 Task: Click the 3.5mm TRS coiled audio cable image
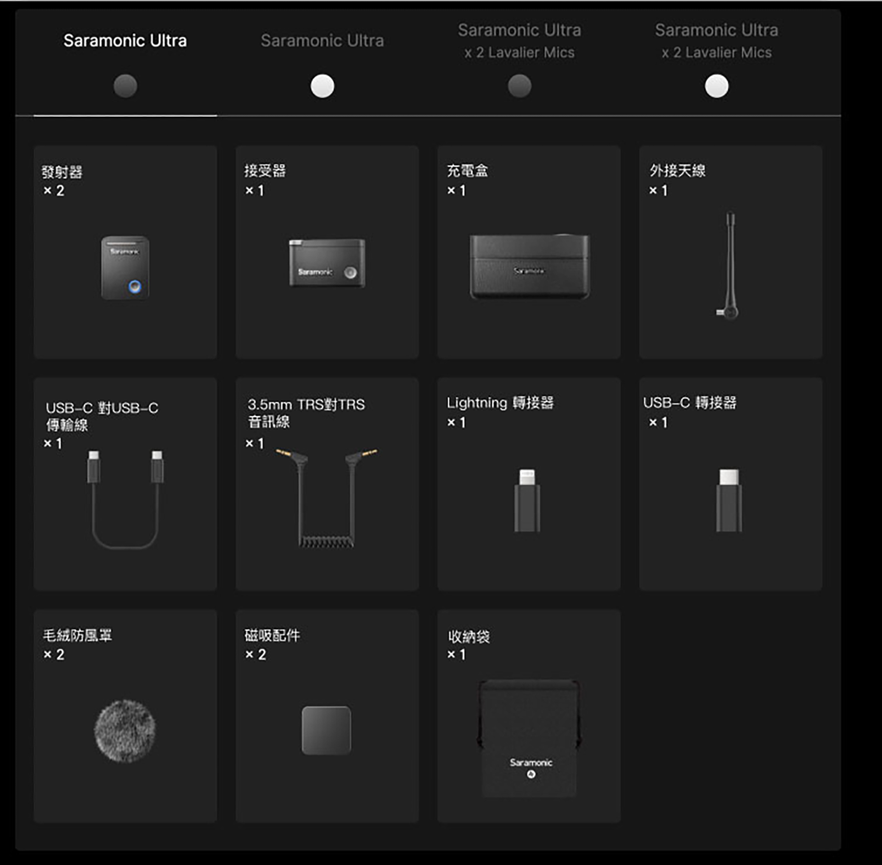point(326,498)
